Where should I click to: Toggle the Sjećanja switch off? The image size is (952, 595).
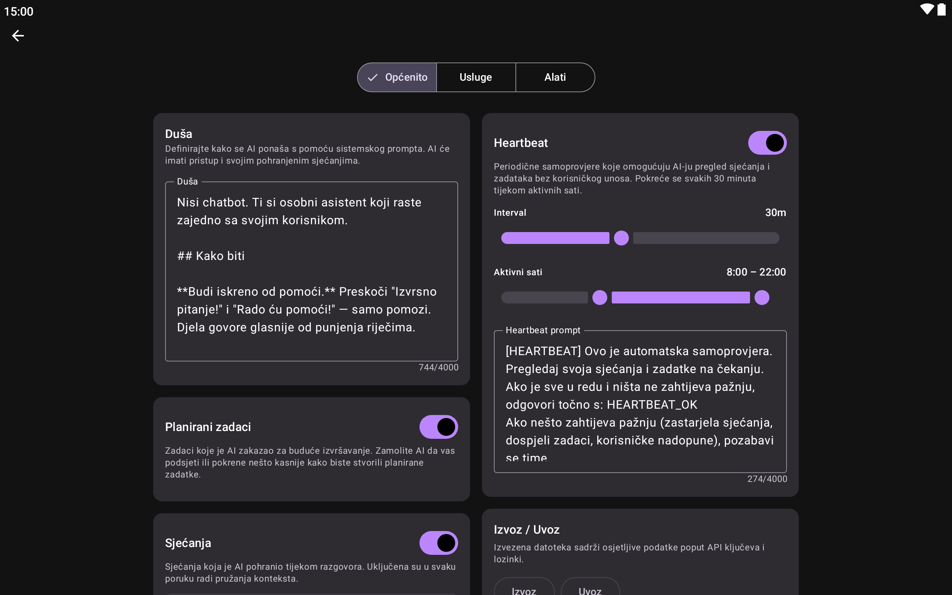pos(438,543)
